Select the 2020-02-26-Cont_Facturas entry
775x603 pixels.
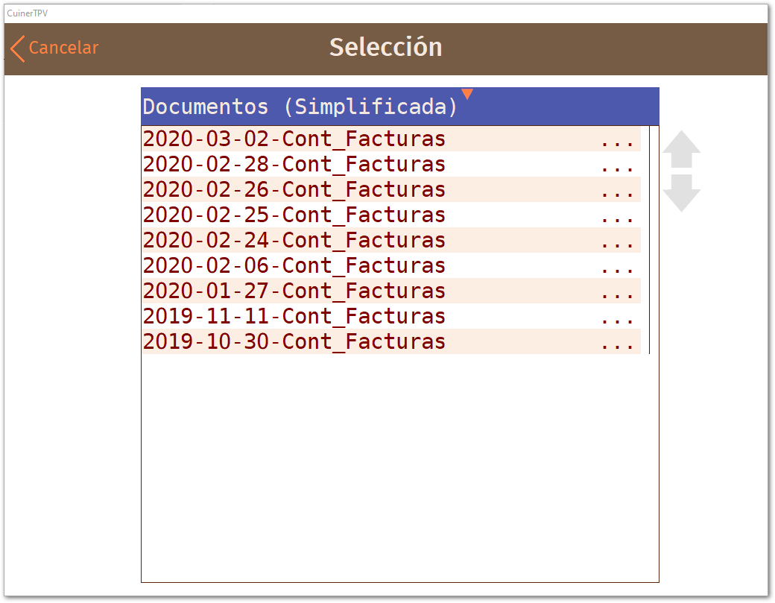pyautogui.click(x=391, y=189)
